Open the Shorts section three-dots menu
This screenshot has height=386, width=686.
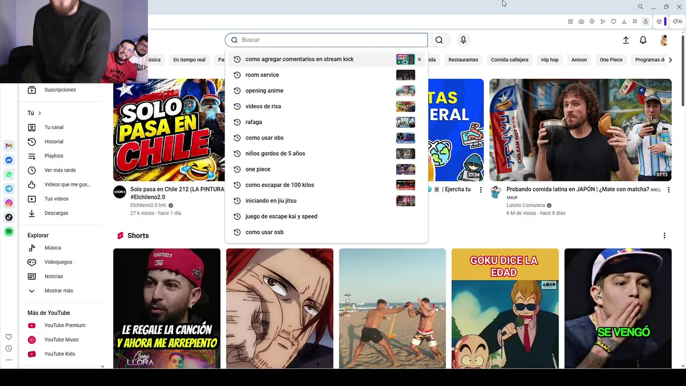665,235
